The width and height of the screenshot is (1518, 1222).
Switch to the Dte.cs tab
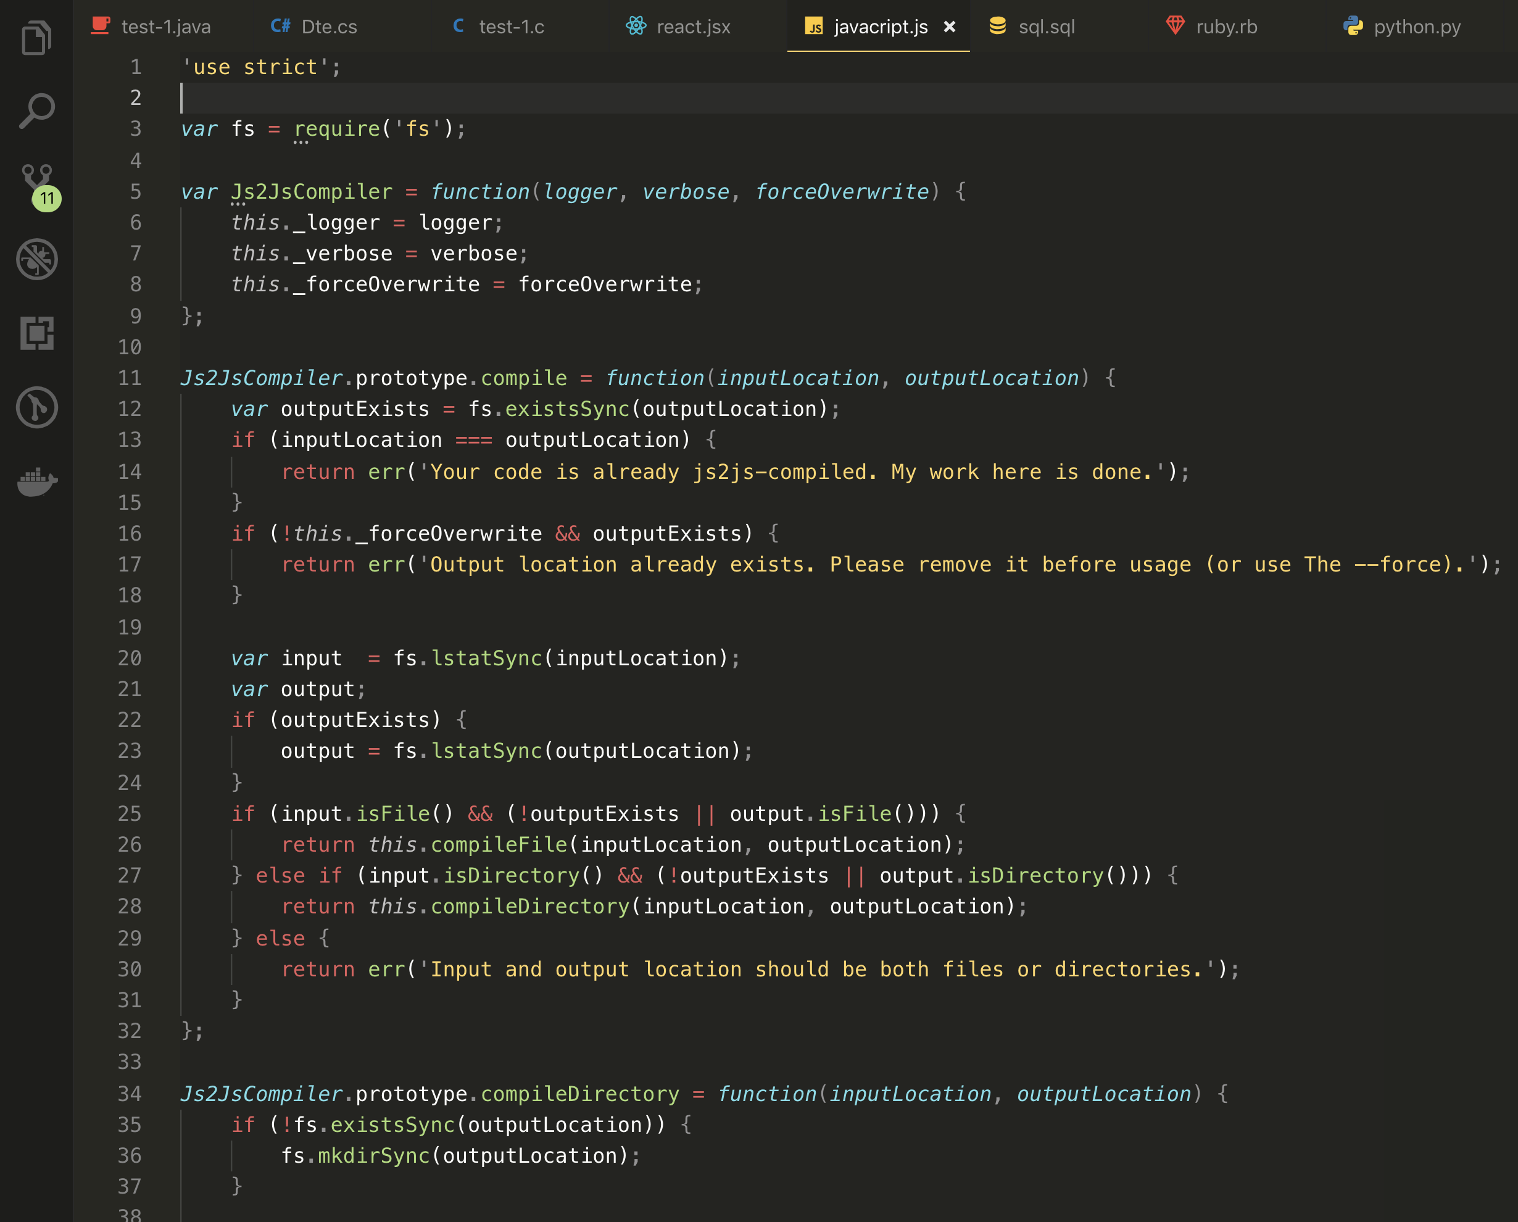tap(328, 27)
